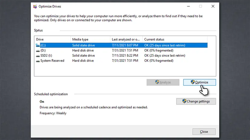Viewport: 250px width, 140px height.
Task: Select the (C:) drive icon
Action: click(x=38, y=45)
